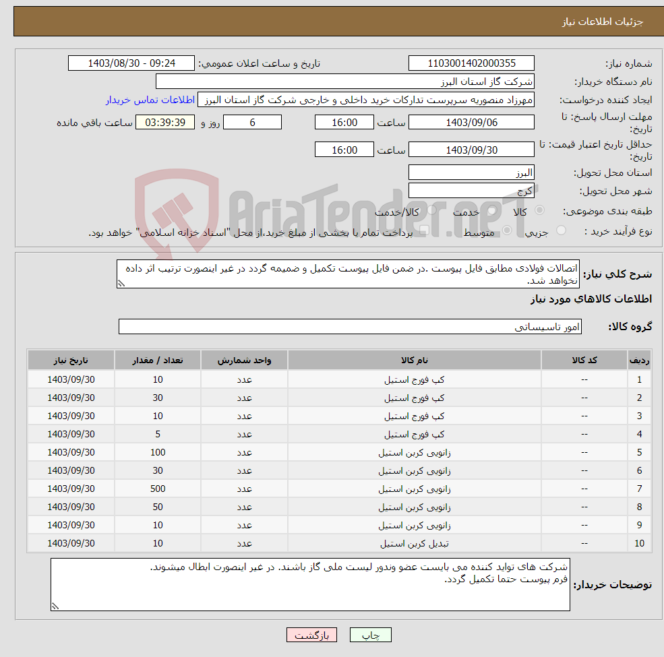Click تبدیل کربن استیل in row 10
Image resolution: width=664 pixels, height=657 pixels.
coord(414,544)
